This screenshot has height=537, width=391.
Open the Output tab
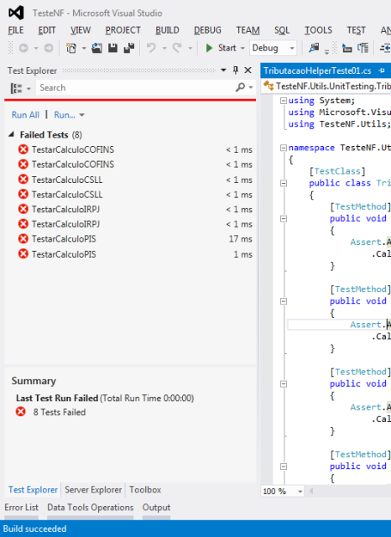[x=156, y=508]
